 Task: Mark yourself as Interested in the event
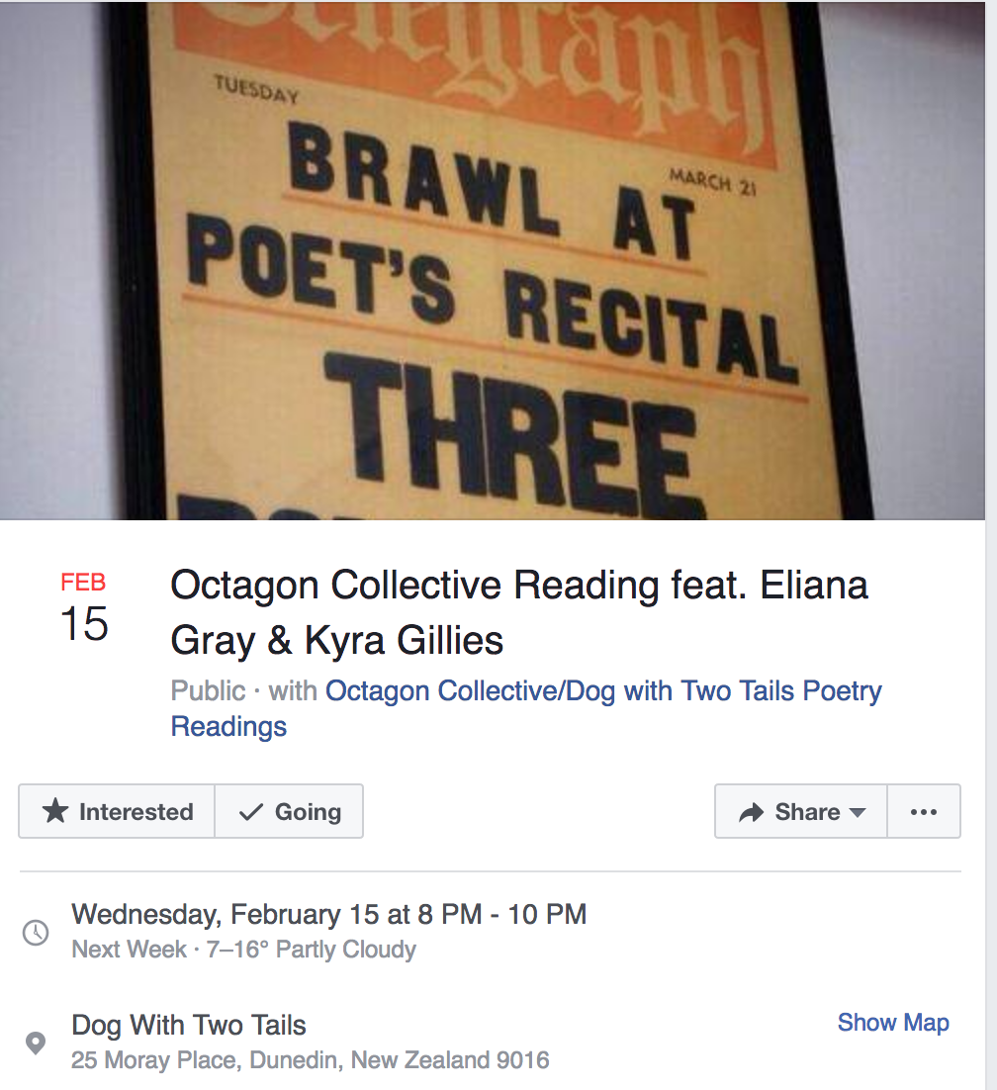(117, 812)
